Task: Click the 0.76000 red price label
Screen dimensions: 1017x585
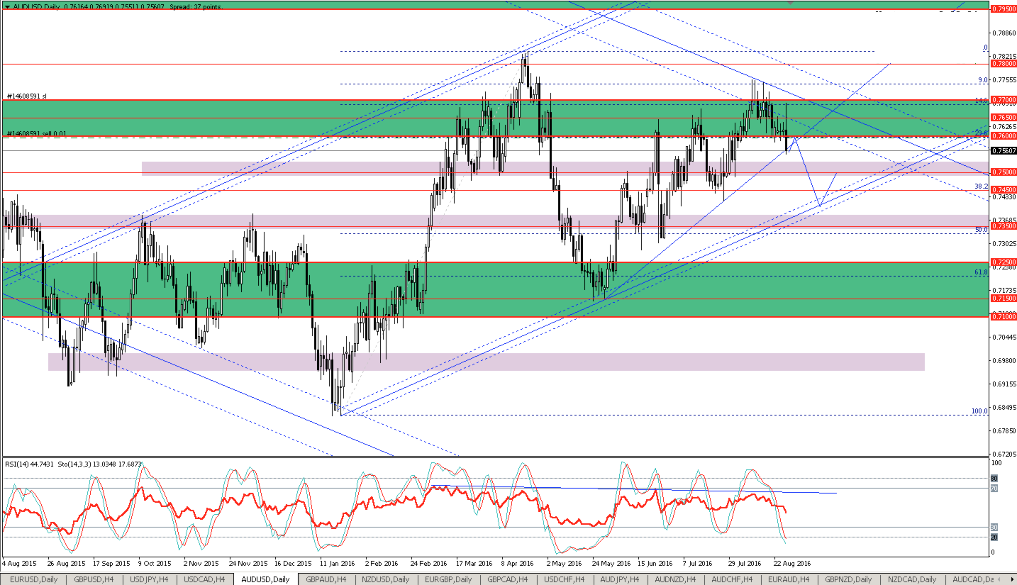Action: (x=1004, y=136)
